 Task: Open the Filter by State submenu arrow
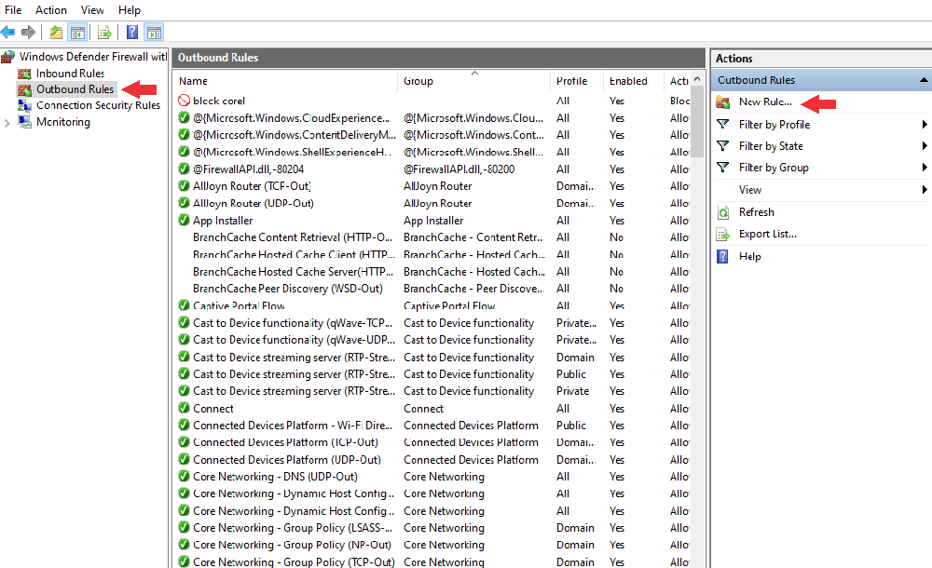925,145
